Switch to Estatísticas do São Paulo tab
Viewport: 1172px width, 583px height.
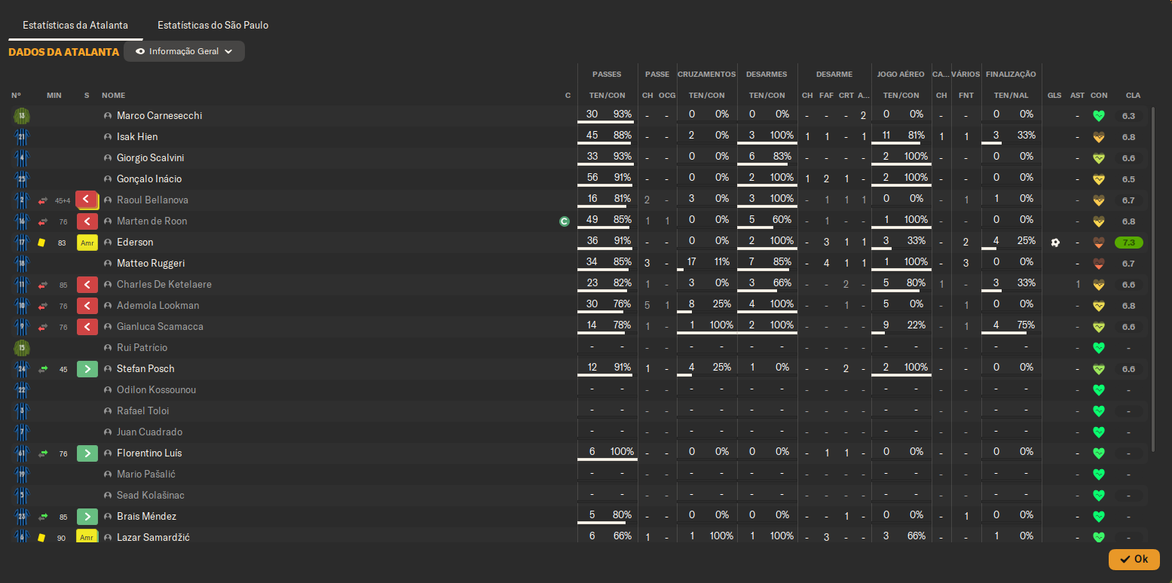coord(213,25)
